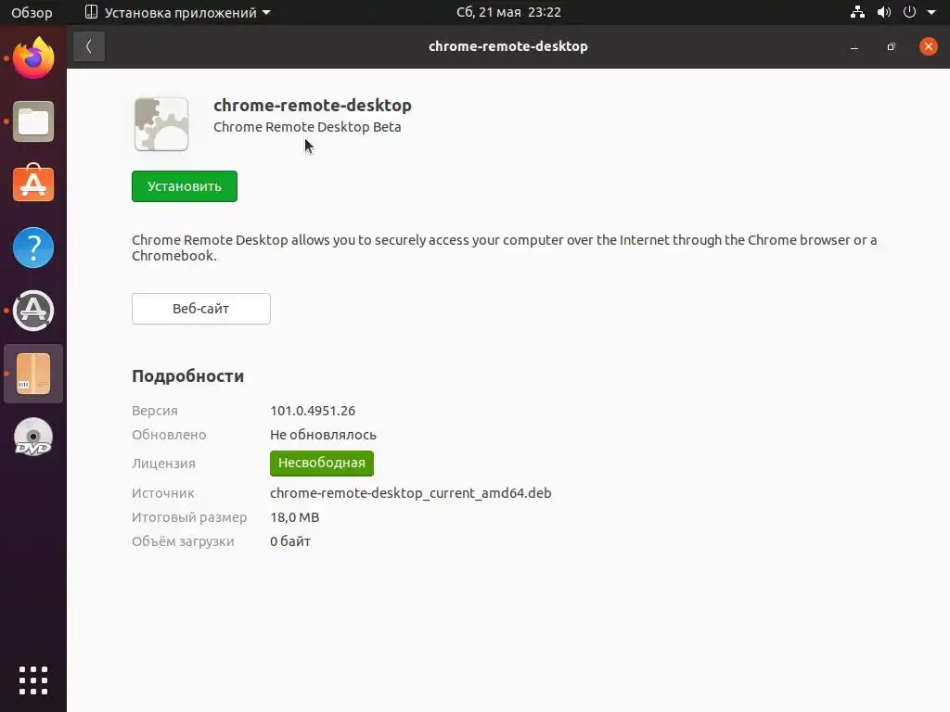Click the Лицензия label
Viewport: 950px width, 712px height.
coord(163,464)
